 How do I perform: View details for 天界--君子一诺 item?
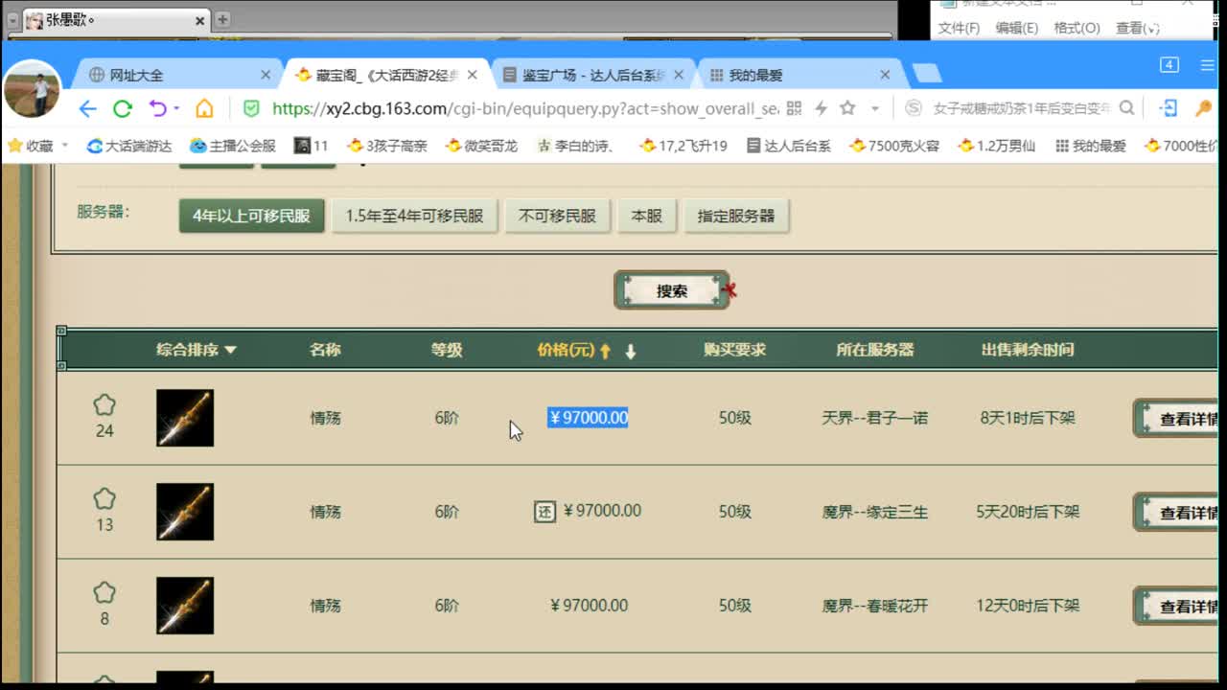click(1176, 419)
